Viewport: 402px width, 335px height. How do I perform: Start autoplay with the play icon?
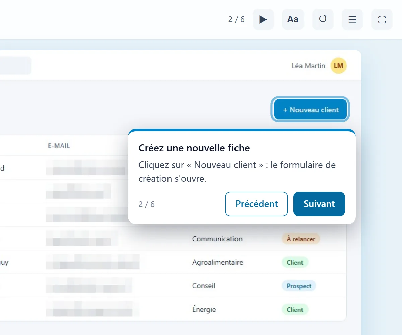click(x=263, y=19)
